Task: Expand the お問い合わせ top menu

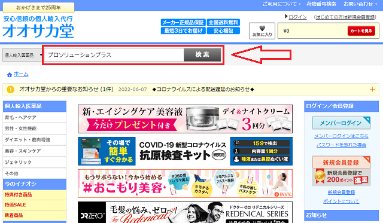Action: [360, 4]
